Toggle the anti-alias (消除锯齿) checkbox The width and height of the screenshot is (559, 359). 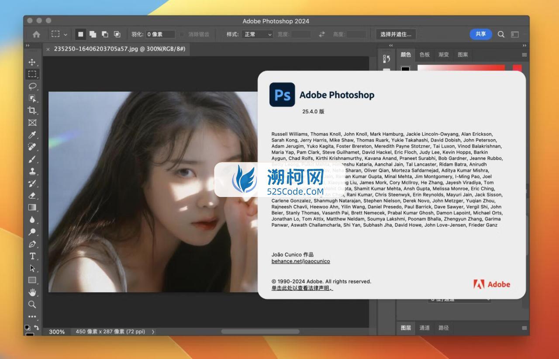click(182, 34)
